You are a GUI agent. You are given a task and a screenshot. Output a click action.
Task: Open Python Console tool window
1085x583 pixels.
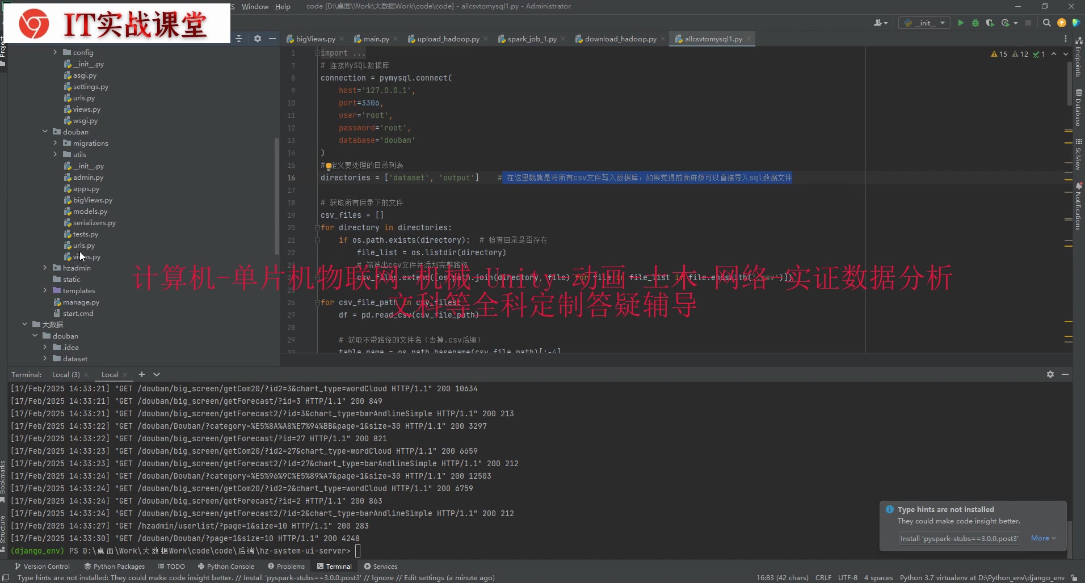click(226, 566)
